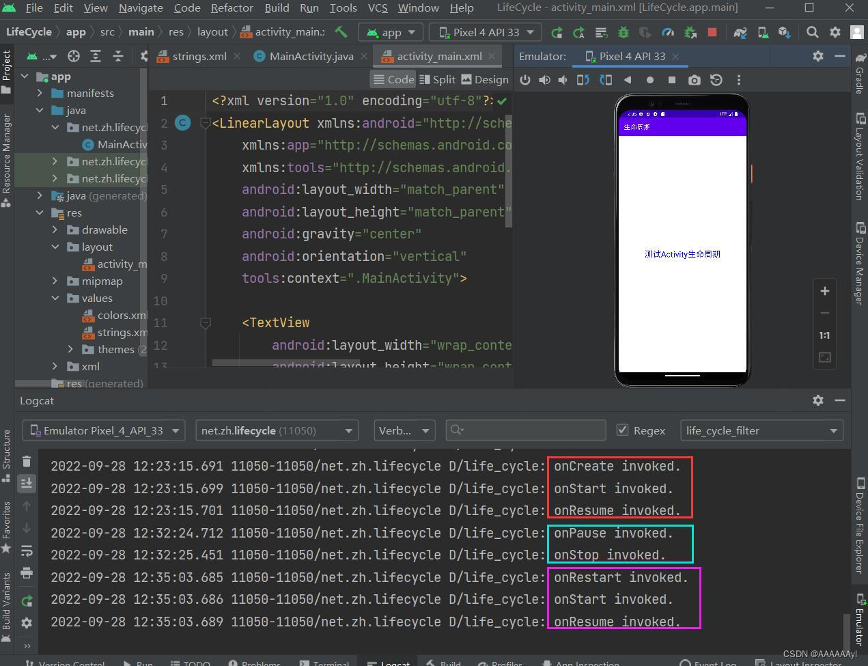This screenshot has height=666, width=868.
Task: Take emulator screenshot with camera icon
Action: pyautogui.click(x=694, y=80)
